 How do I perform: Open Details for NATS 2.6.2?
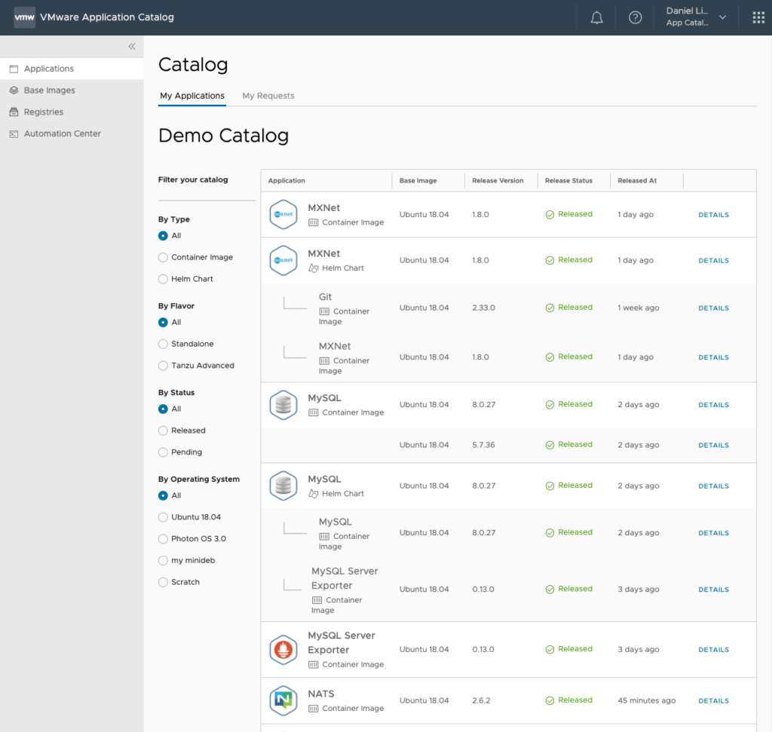tap(713, 701)
